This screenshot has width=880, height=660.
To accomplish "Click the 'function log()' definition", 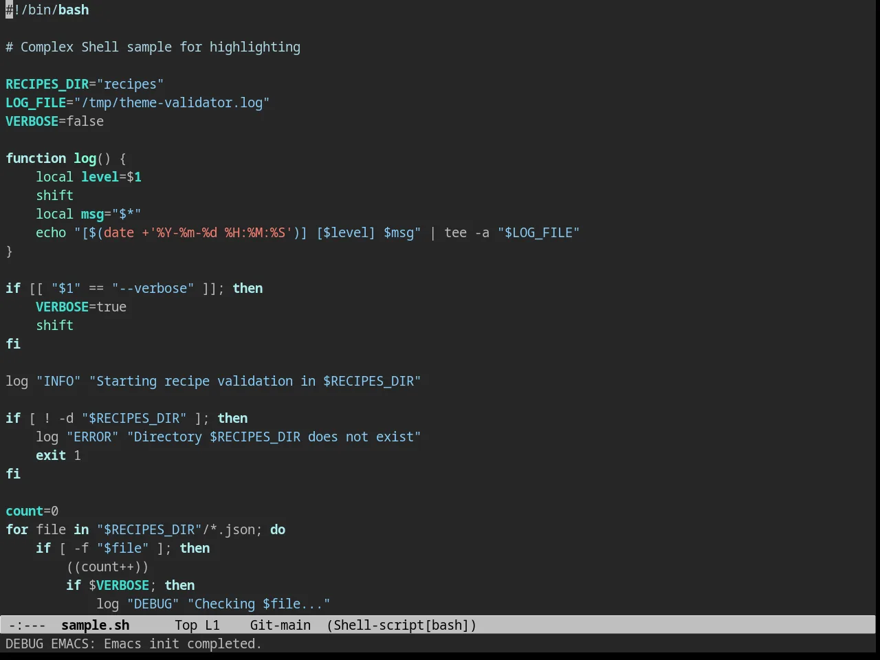I will (x=66, y=158).
